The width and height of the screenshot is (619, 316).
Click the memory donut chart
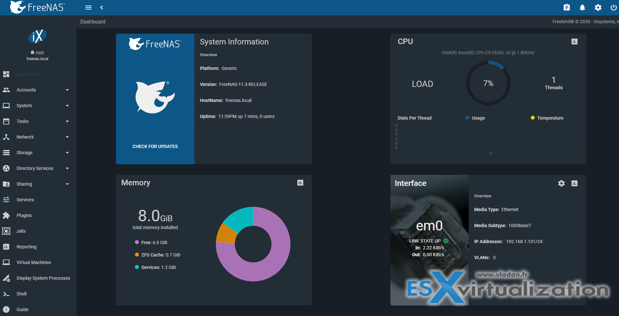click(253, 244)
